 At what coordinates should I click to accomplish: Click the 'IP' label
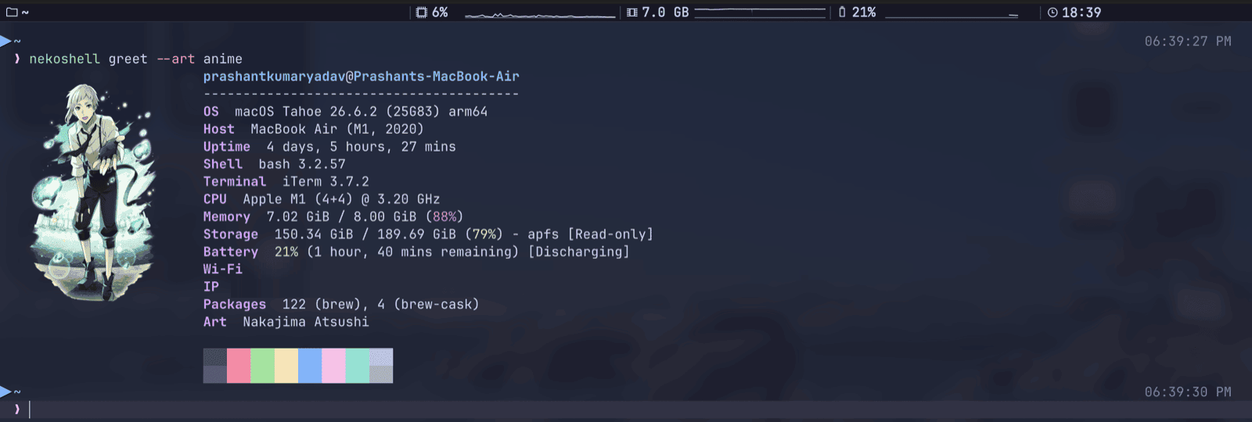(211, 287)
